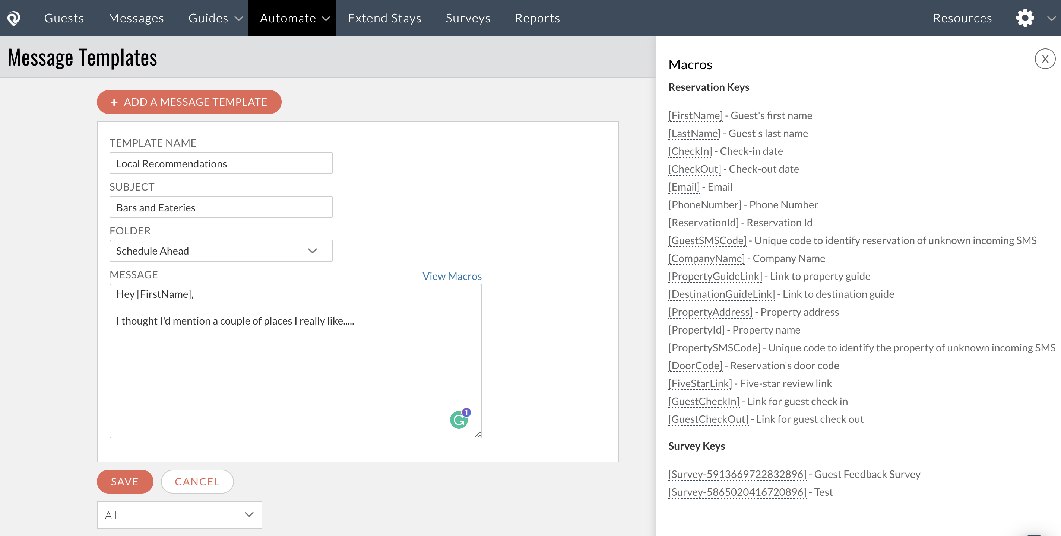The height and width of the screenshot is (536, 1061).
Task: Click the Message Templates page title
Action: 82,57
